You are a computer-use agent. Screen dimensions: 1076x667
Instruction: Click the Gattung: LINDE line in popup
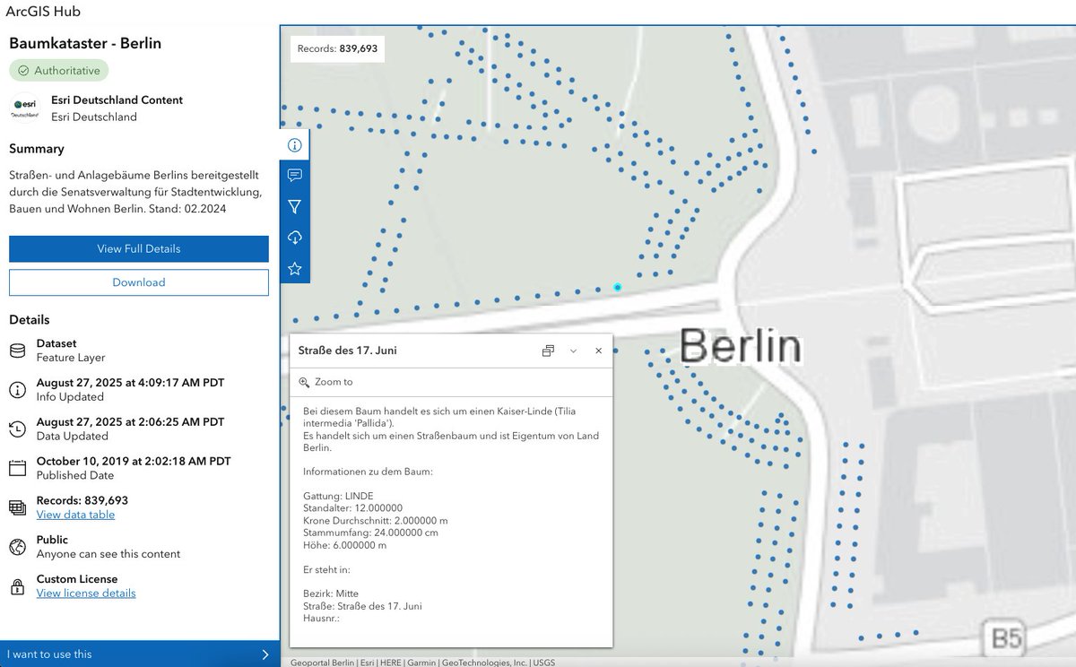(x=338, y=496)
